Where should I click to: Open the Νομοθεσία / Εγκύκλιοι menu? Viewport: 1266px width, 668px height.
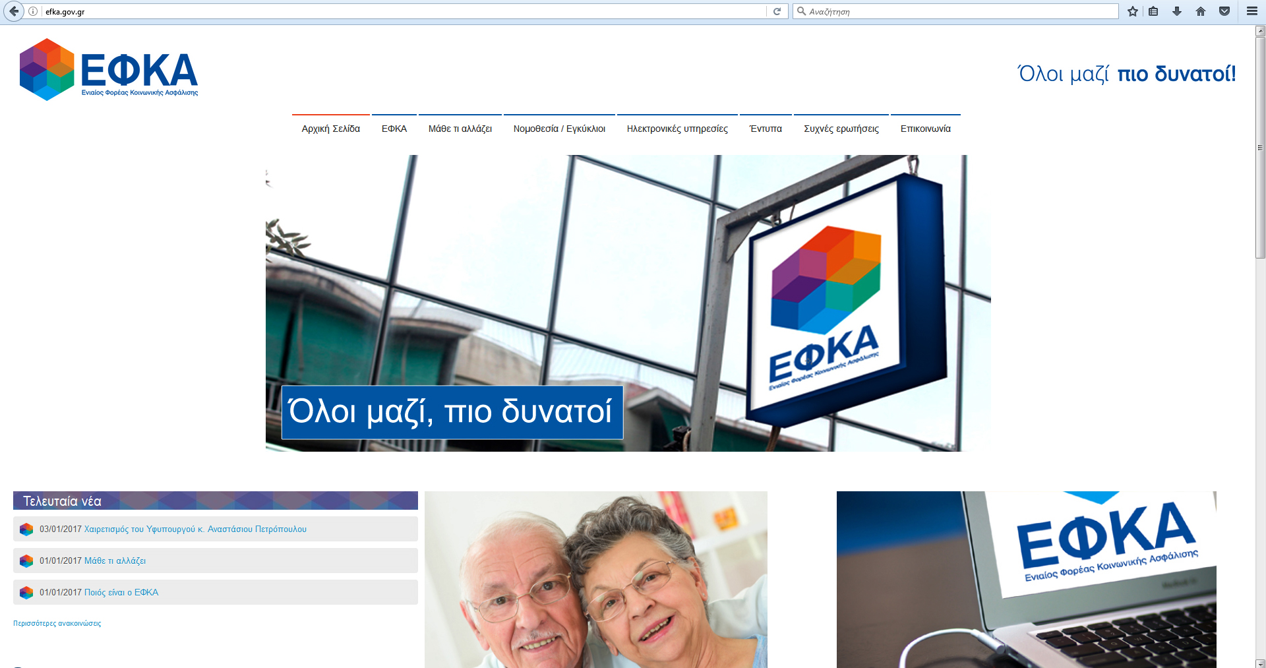[559, 129]
